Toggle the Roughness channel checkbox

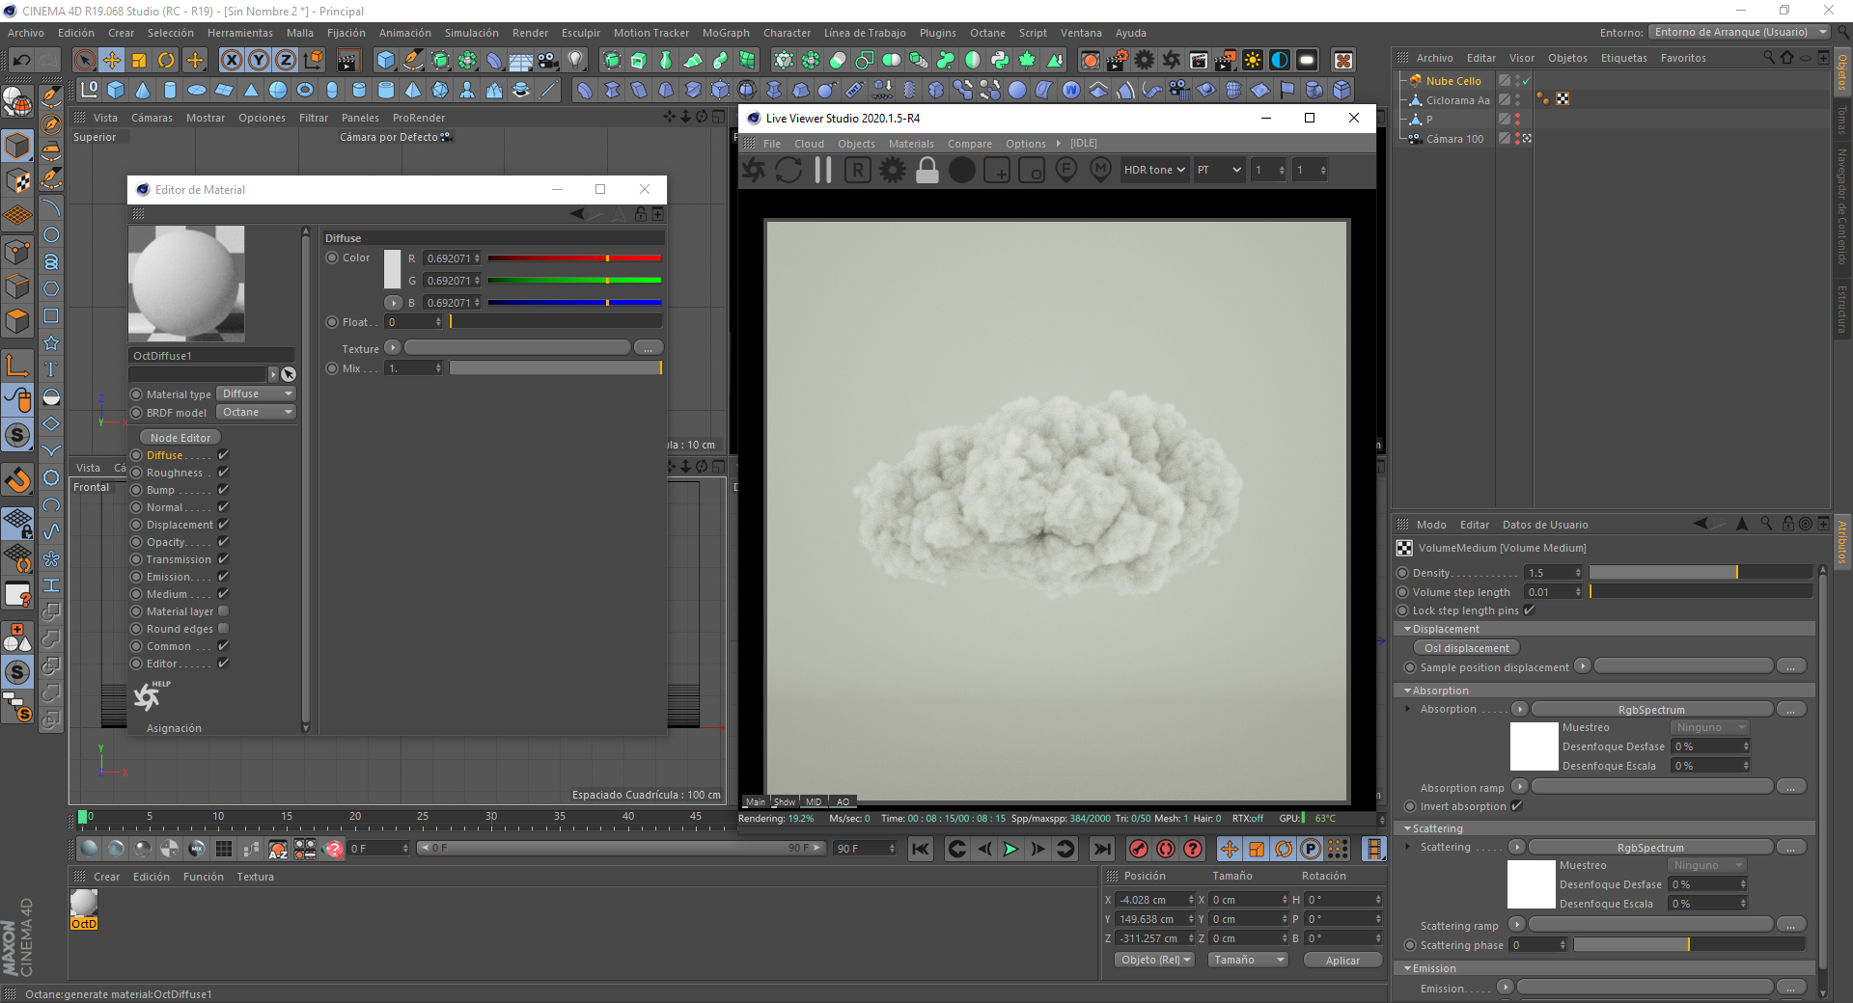click(223, 473)
